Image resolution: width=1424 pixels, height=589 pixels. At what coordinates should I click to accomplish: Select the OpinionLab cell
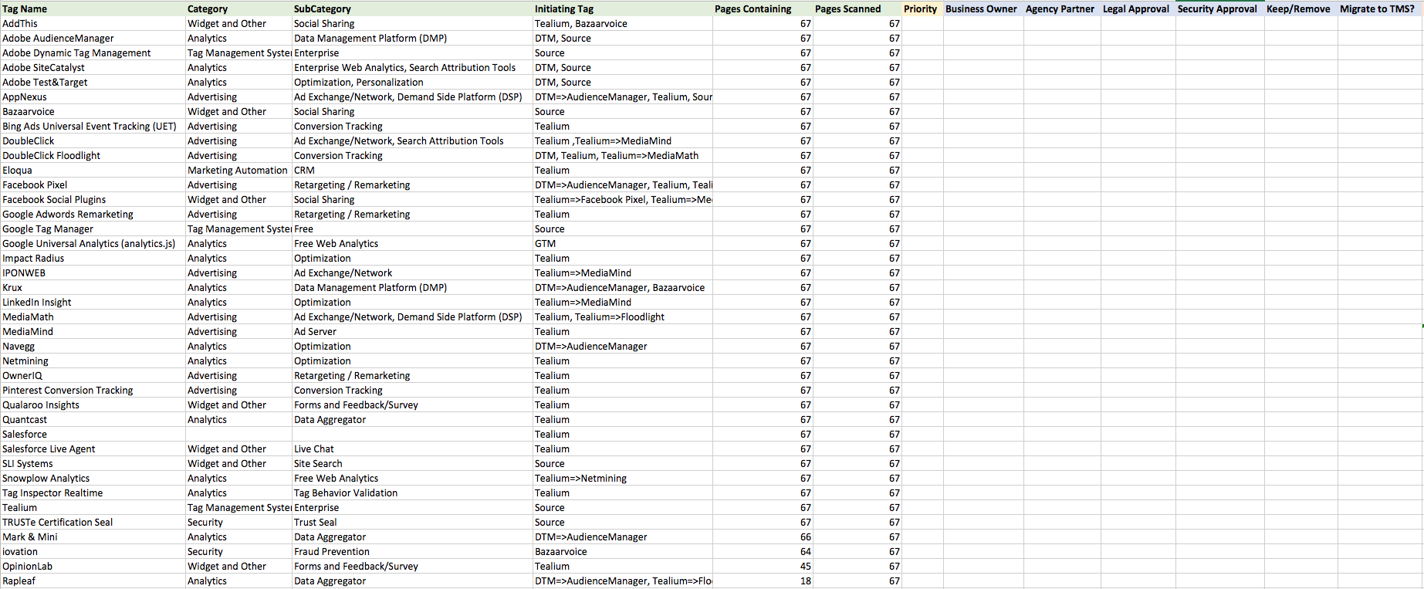pos(93,566)
